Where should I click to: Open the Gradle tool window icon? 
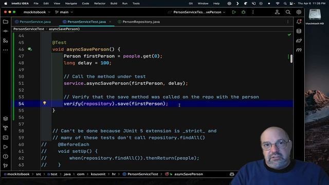click(299, 41)
